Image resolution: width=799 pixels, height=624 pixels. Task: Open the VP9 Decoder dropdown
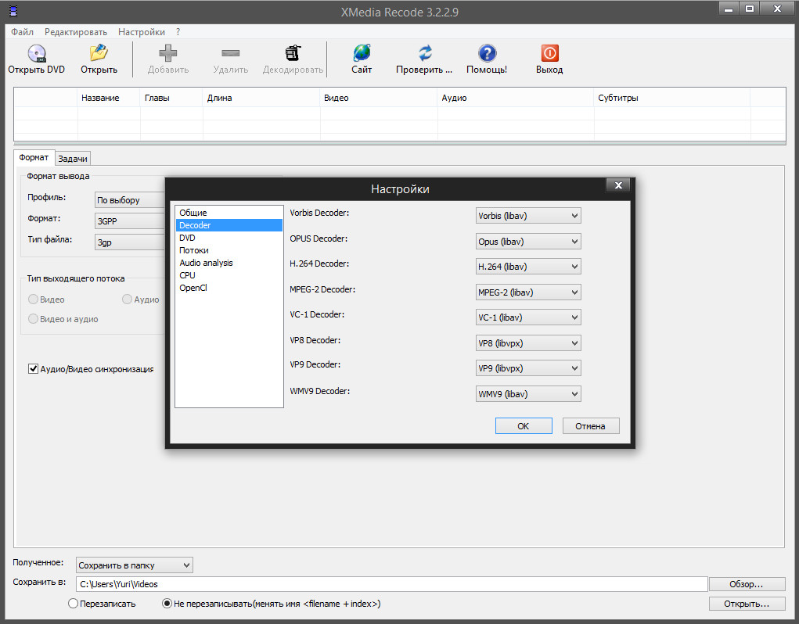click(528, 368)
